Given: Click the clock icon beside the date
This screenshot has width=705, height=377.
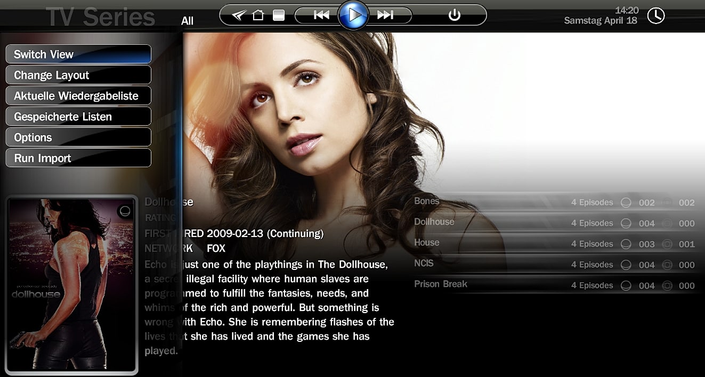Looking at the screenshot, I should [x=656, y=15].
